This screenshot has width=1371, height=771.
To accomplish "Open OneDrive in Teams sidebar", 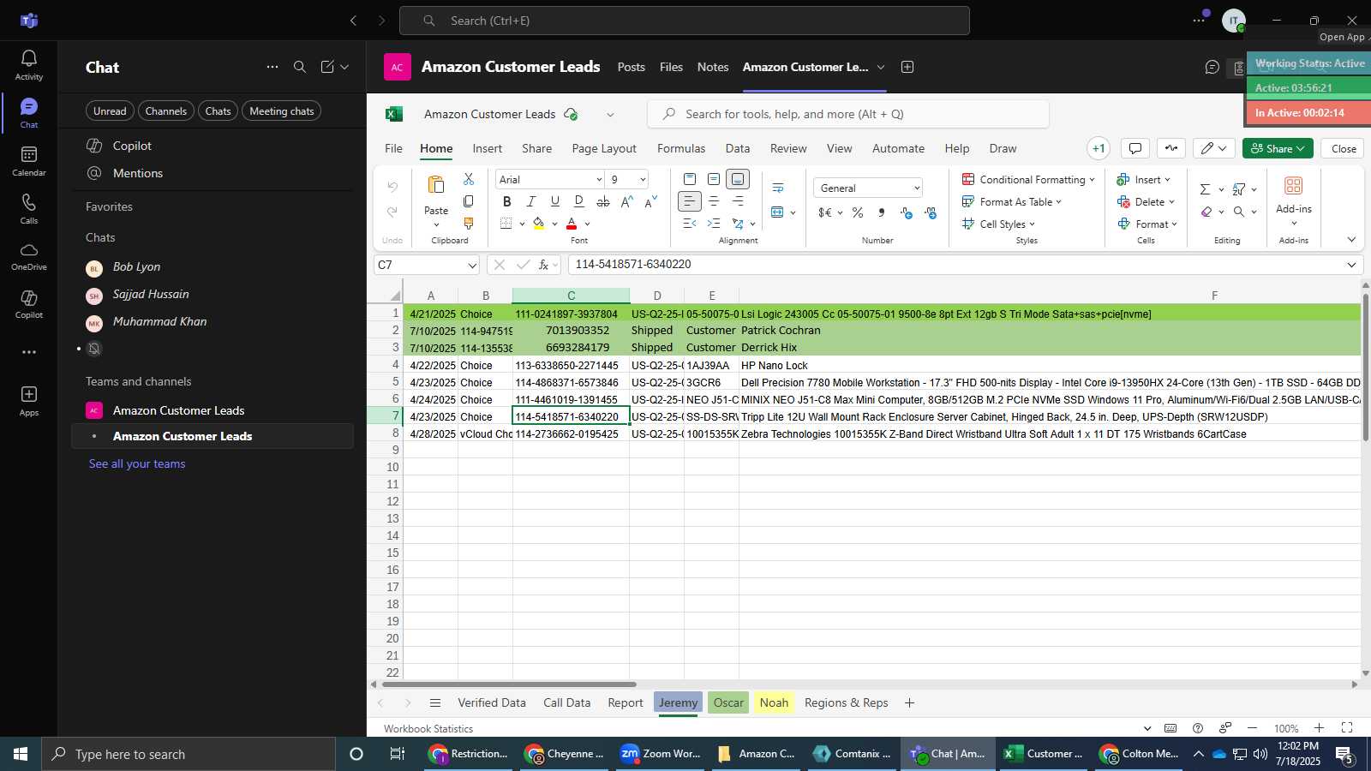I will (28, 256).
